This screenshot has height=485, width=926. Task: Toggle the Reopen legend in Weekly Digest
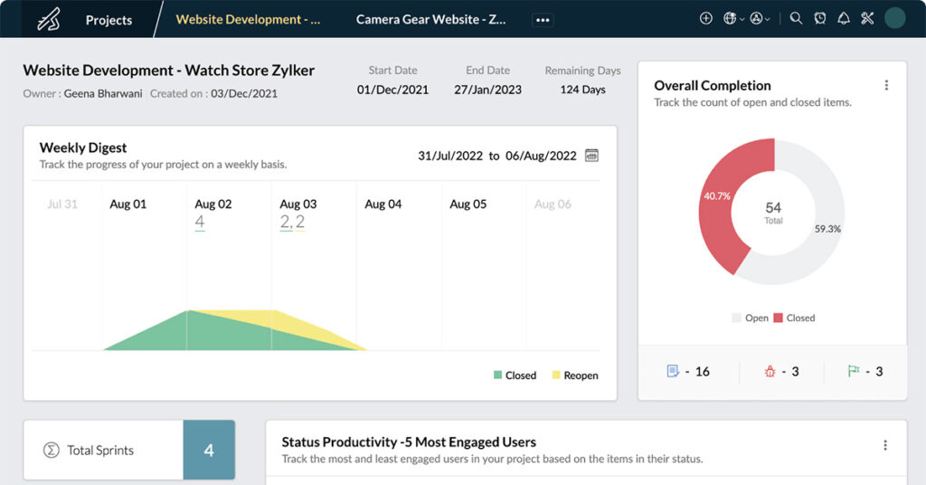[574, 376]
